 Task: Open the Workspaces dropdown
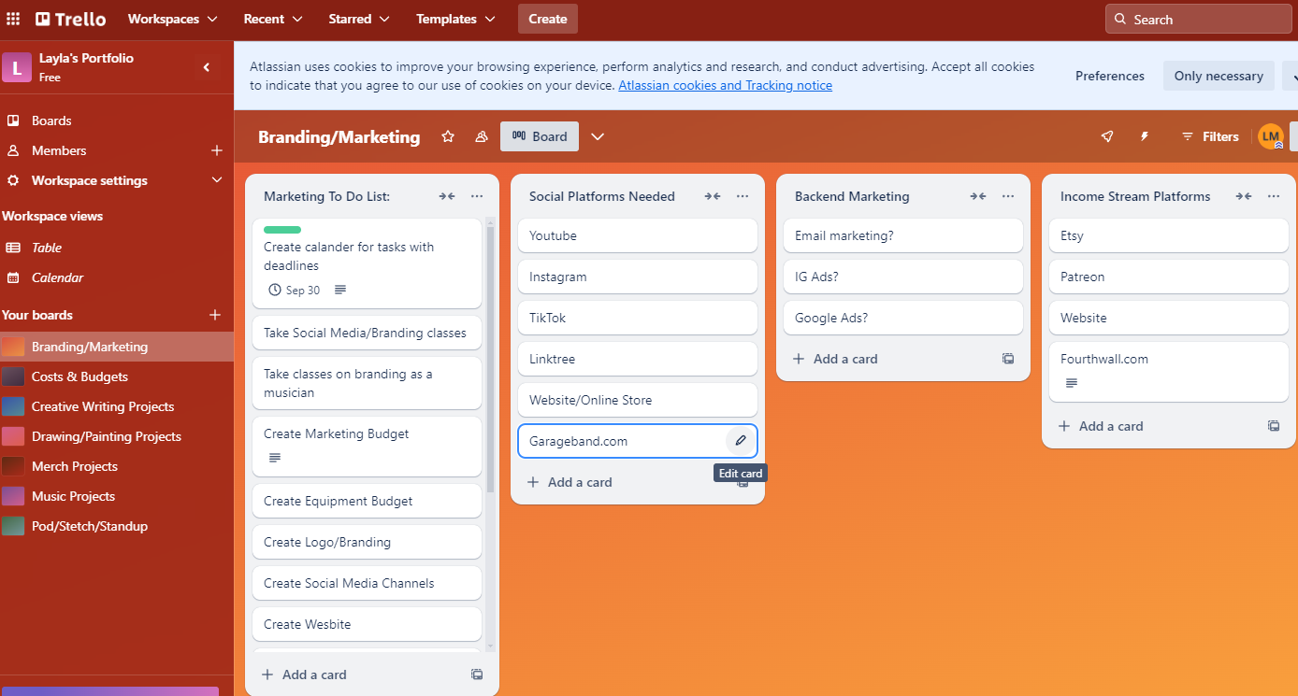[172, 19]
